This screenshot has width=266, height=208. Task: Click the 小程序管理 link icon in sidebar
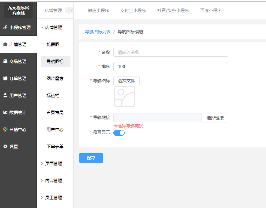[5, 27]
